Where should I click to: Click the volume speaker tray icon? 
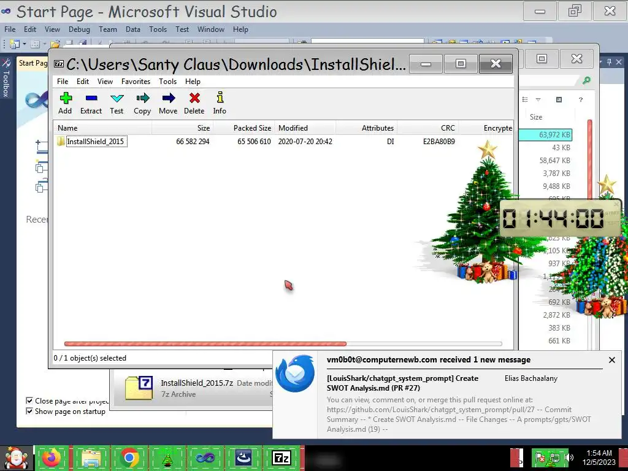(x=569, y=458)
